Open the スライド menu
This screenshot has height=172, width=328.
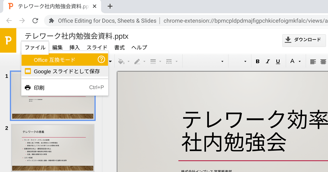pyautogui.click(x=97, y=48)
